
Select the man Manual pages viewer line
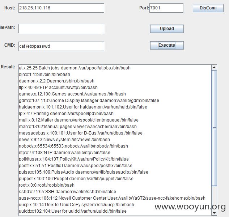[78, 127]
